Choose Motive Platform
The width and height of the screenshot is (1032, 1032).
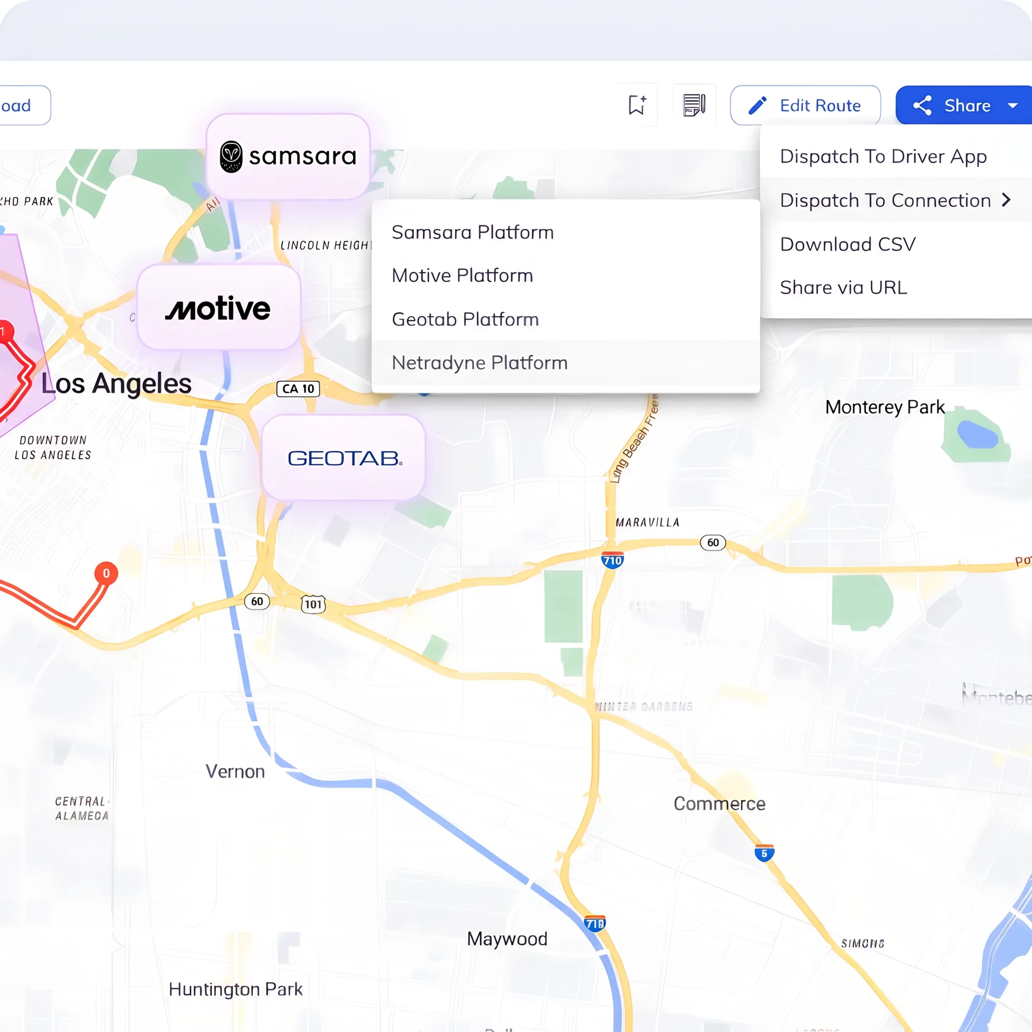point(566,276)
